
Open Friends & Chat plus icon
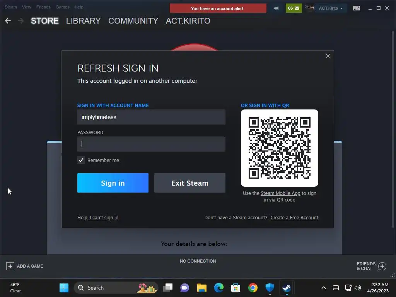(382, 266)
